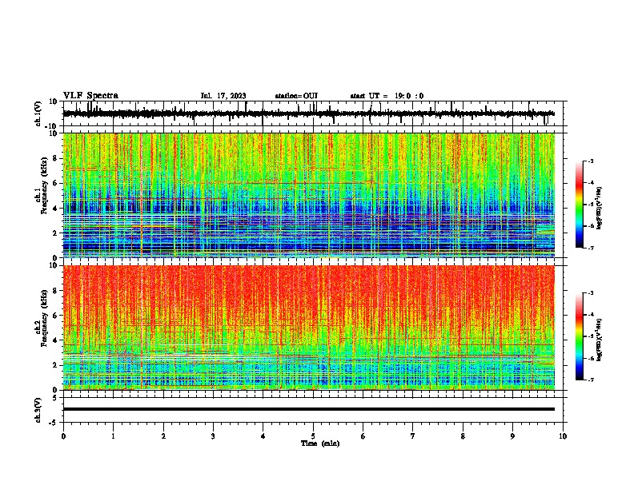634x489 pixels.
Task: Click the "4" kHz tick on ch.2 spectrogram
Action: tap(56, 340)
